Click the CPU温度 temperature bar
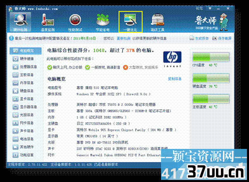Image resolution: width=249 pixels, height=182 pixels. tap(211, 57)
